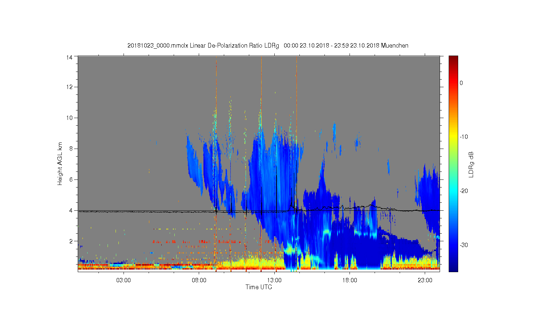The height and width of the screenshot is (327, 545).
Task: Click the dark blue bottom of the colorbar
Action: tap(453, 268)
